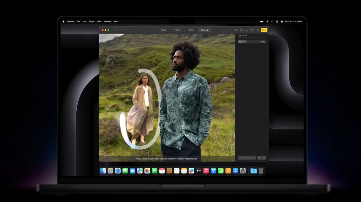361x202 pixels.
Task: Click the Done button to finish editing
Action: point(264,30)
